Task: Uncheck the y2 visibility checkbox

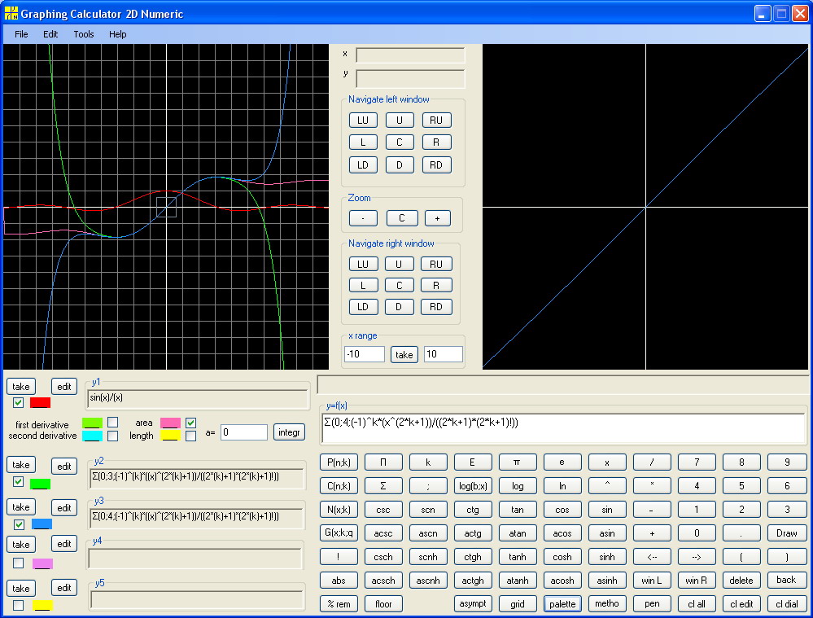Action: (18, 481)
